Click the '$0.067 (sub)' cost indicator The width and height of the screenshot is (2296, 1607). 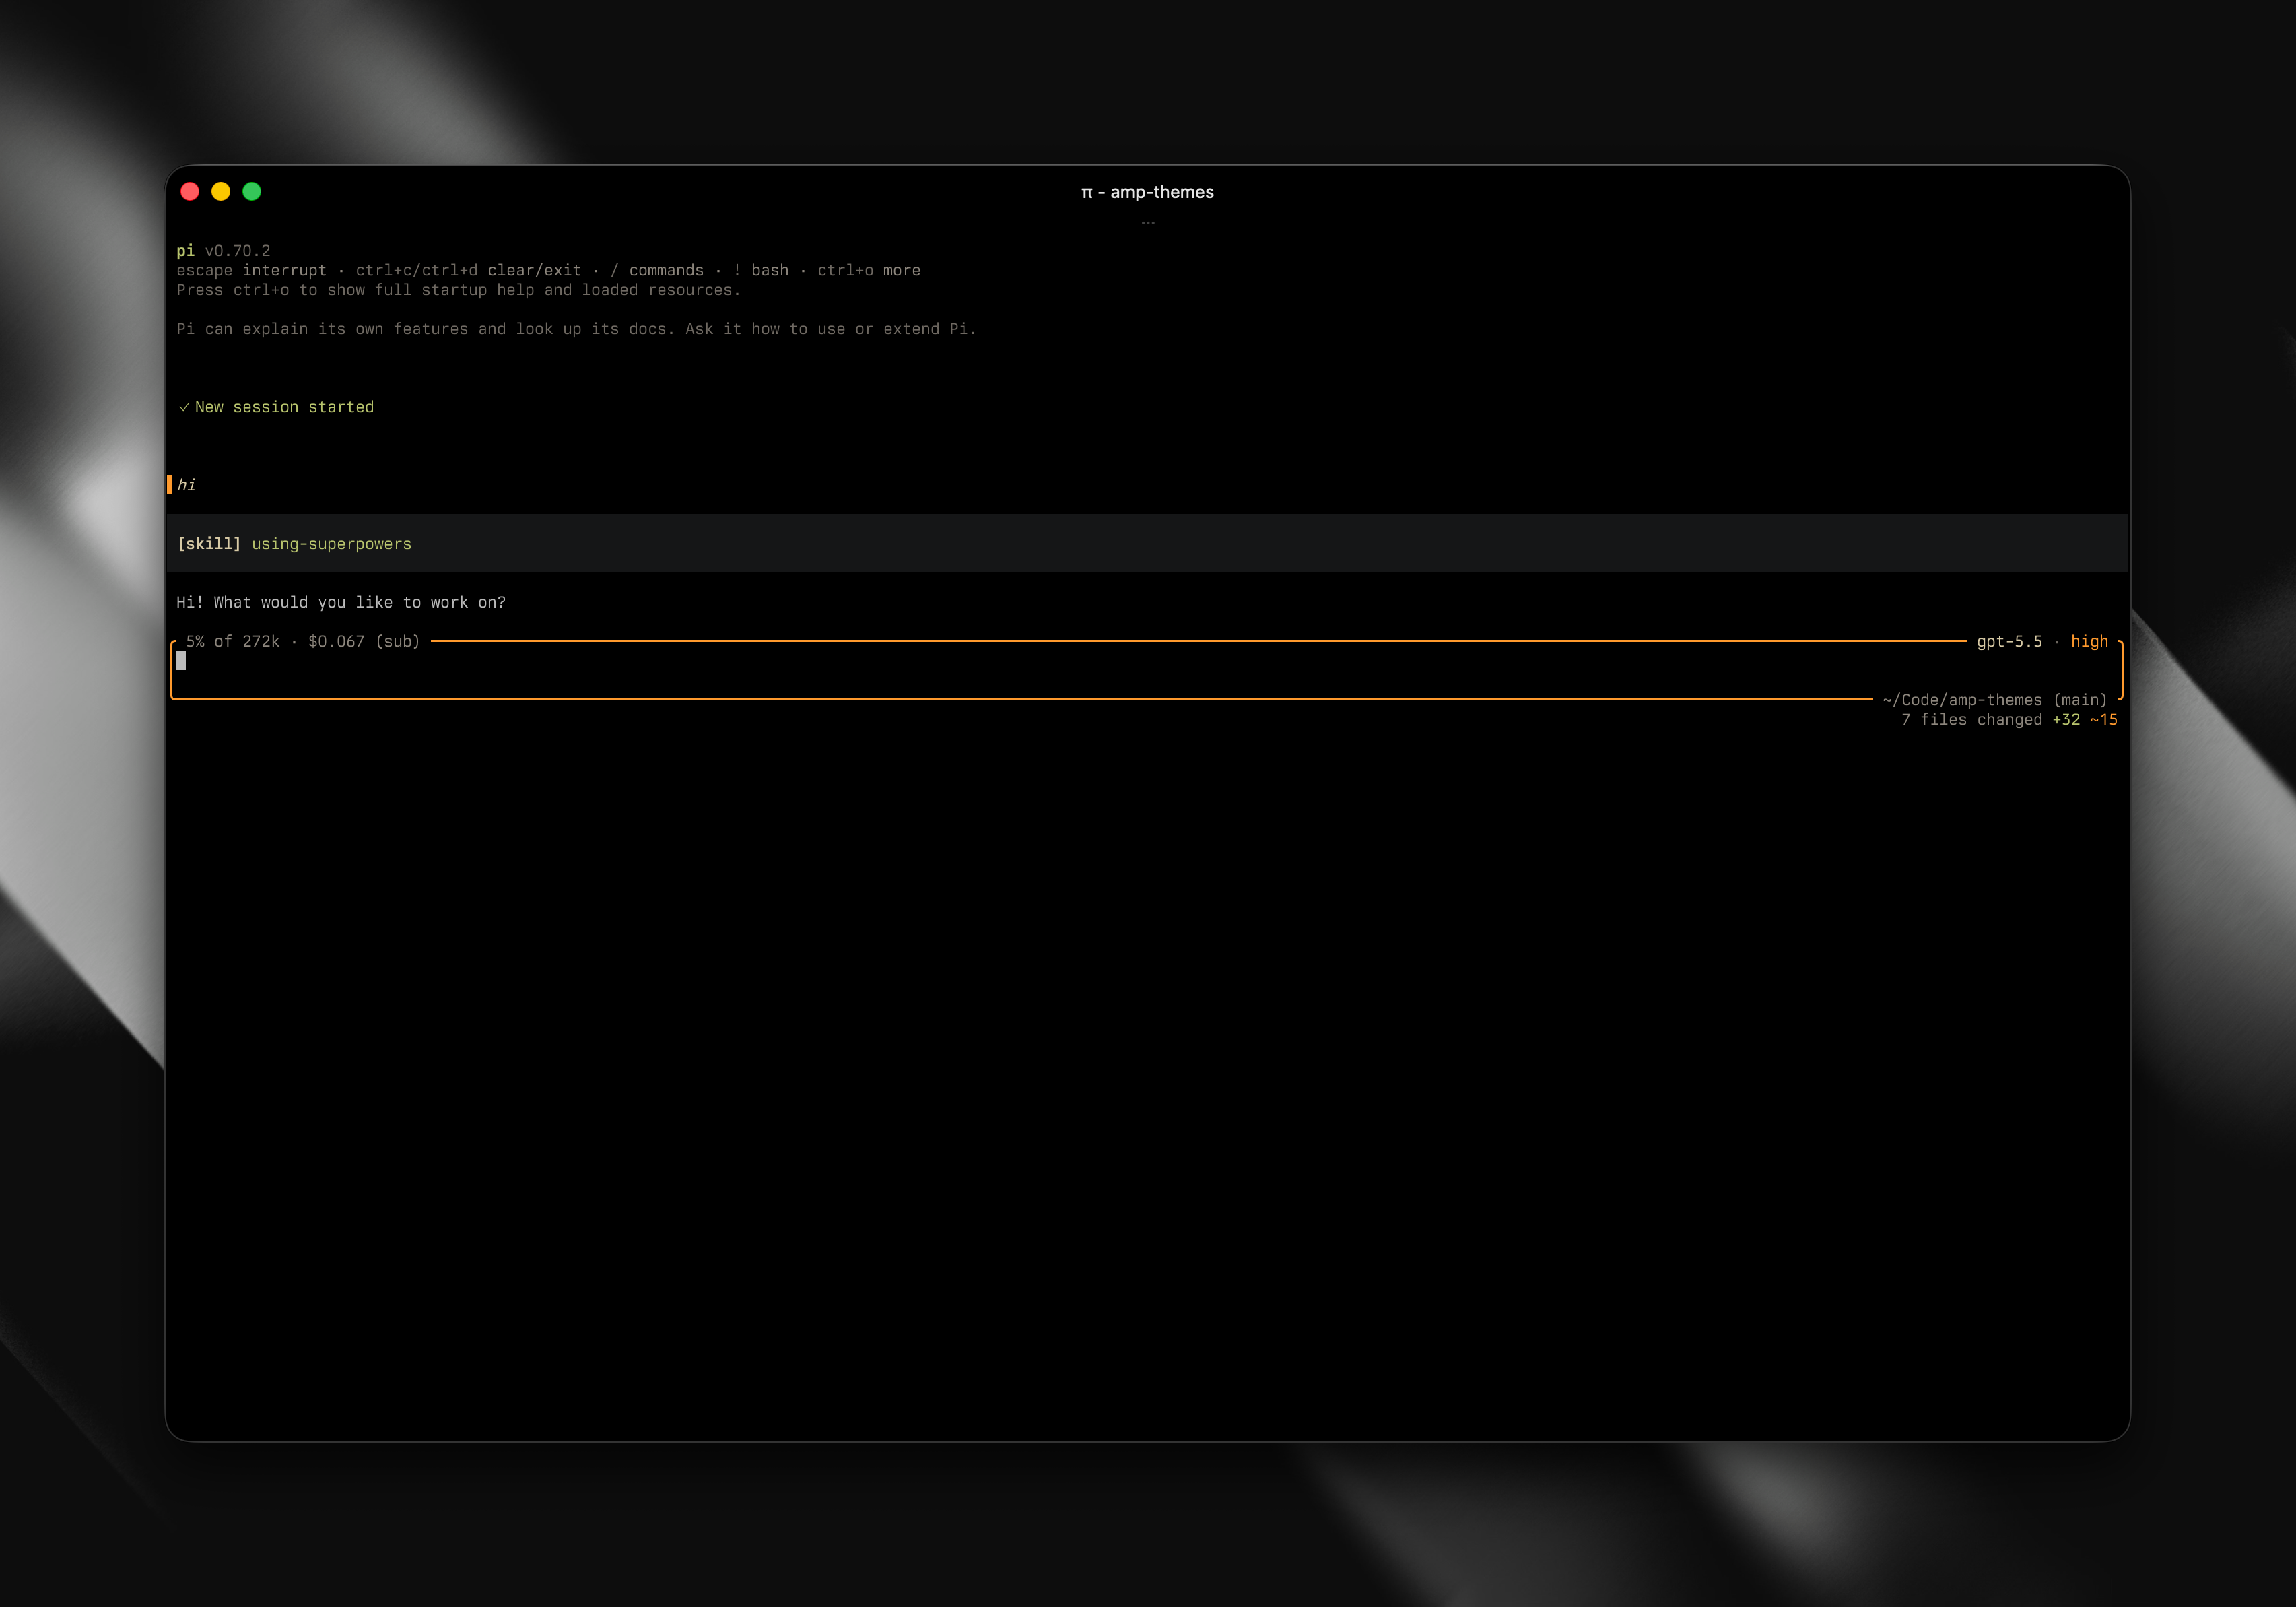coord(364,641)
